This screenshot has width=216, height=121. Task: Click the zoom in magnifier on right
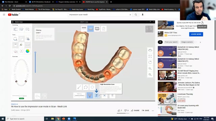point(150,69)
